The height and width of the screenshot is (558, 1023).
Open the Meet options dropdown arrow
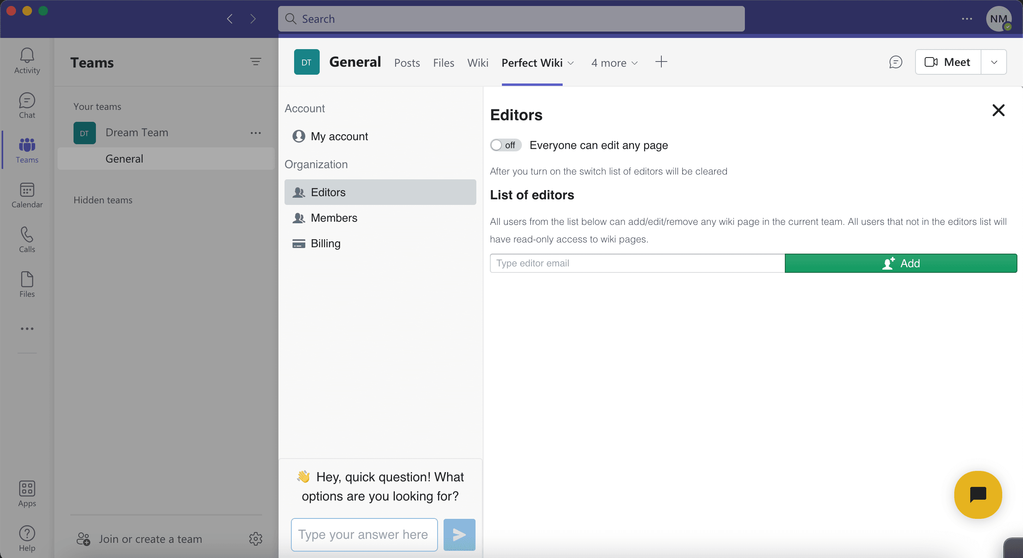[x=994, y=62]
